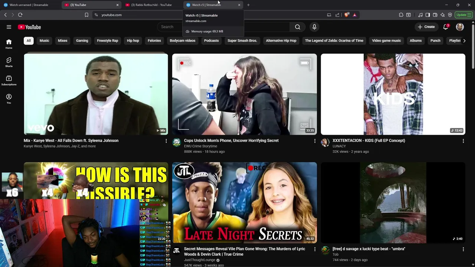Open the You section in sidebar
Screen dimensions: 475x267
tap(9, 99)
